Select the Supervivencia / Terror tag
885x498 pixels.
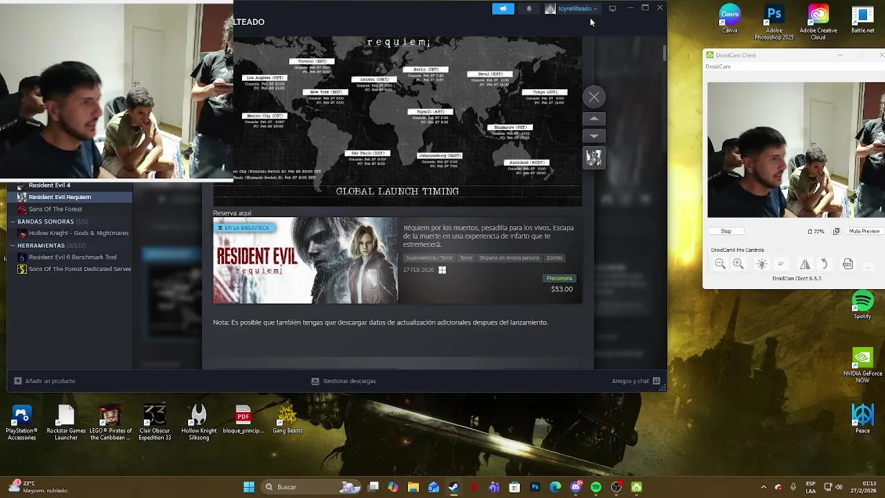(429, 258)
